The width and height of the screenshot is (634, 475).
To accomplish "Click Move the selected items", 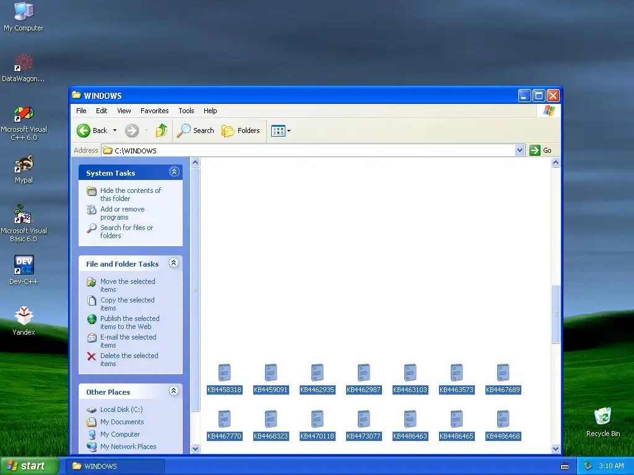I will tap(128, 285).
